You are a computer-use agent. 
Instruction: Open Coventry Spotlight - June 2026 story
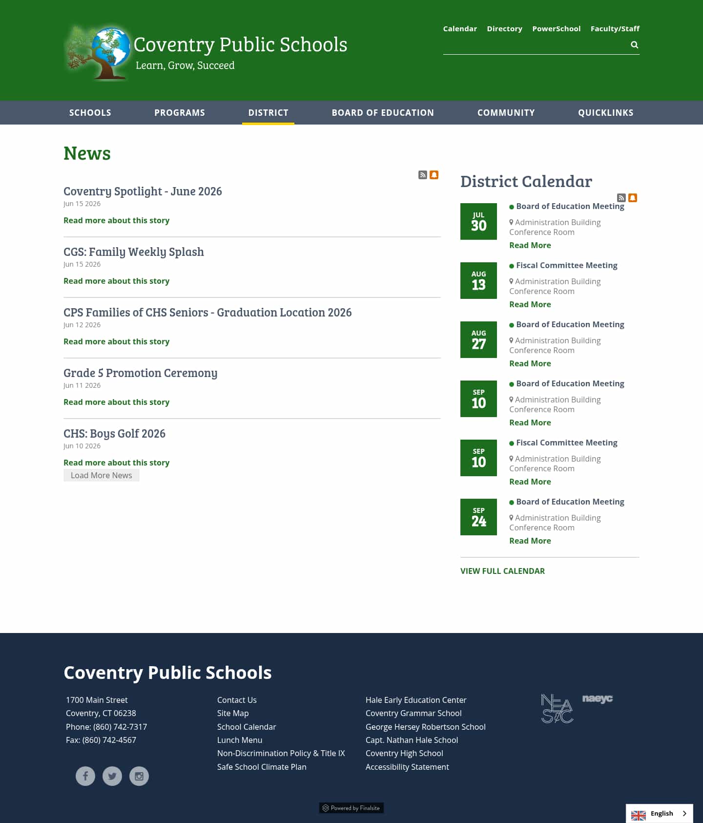pyautogui.click(x=143, y=191)
